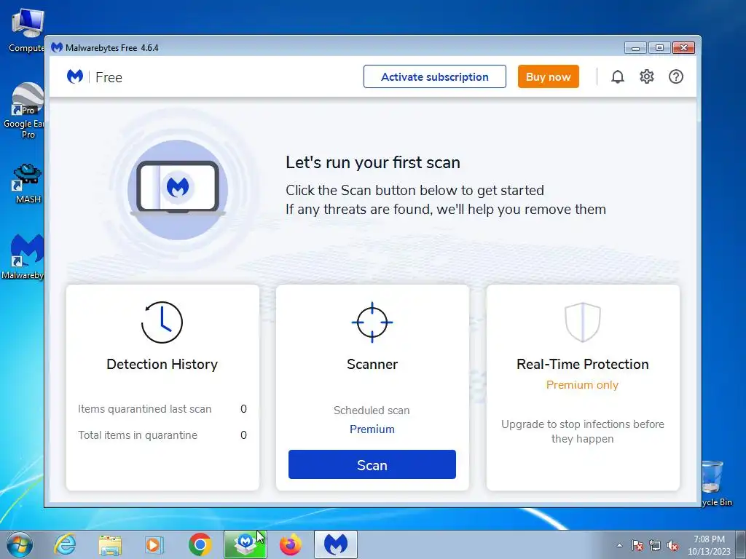This screenshot has height=559, width=746.
Task: Open Windows Explorer folder in taskbar
Action: (110, 544)
